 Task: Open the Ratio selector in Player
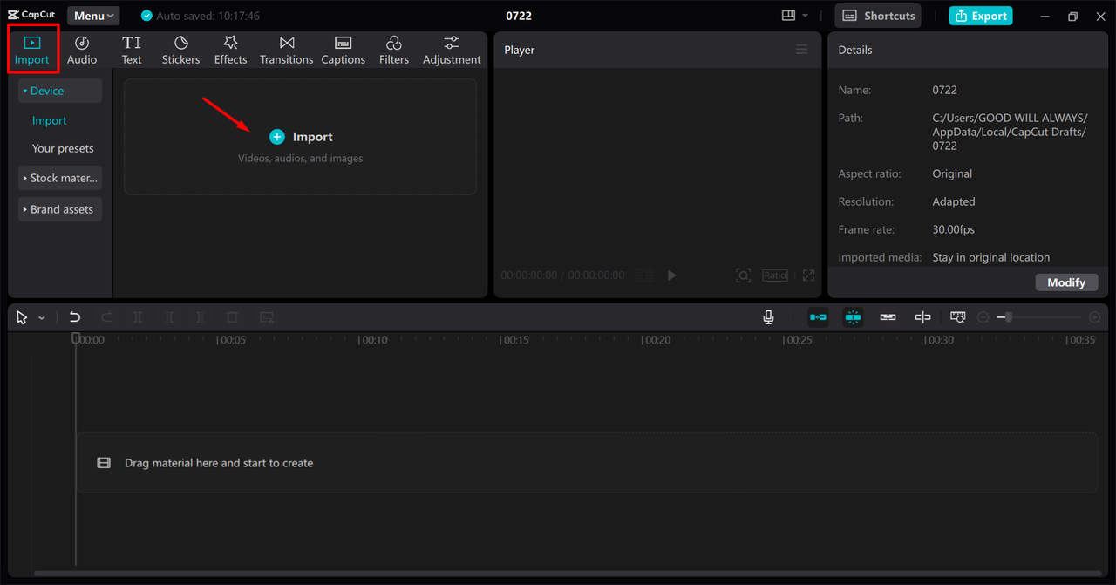coord(775,275)
